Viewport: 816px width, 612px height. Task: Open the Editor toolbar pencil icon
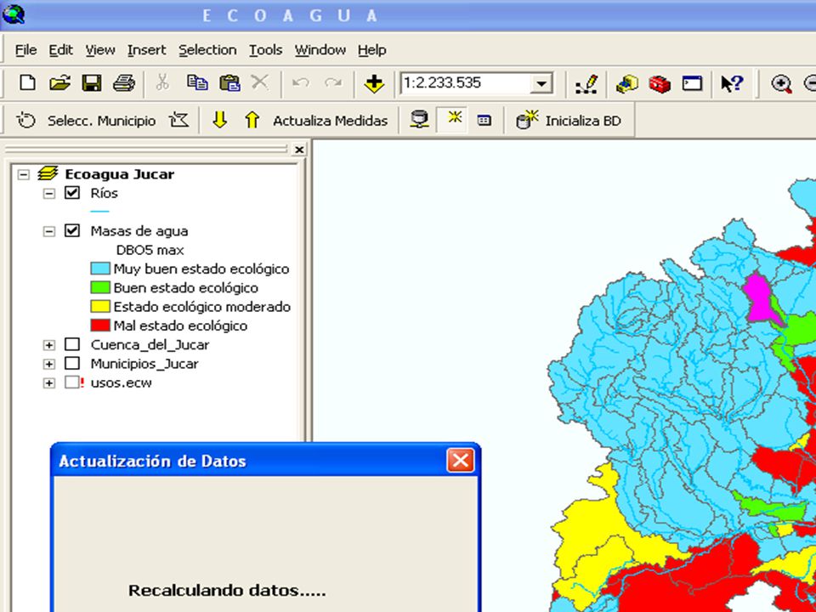[x=586, y=84]
